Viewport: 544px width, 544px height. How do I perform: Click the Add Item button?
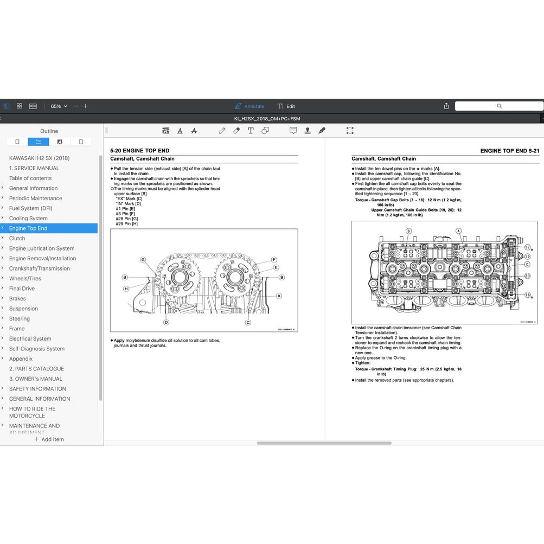tap(49, 439)
